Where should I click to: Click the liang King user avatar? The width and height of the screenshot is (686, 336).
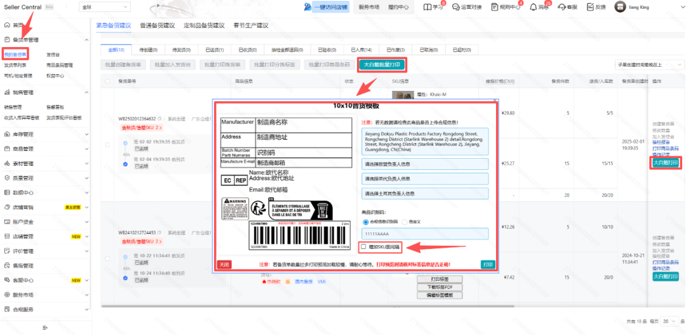[x=620, y=6]
